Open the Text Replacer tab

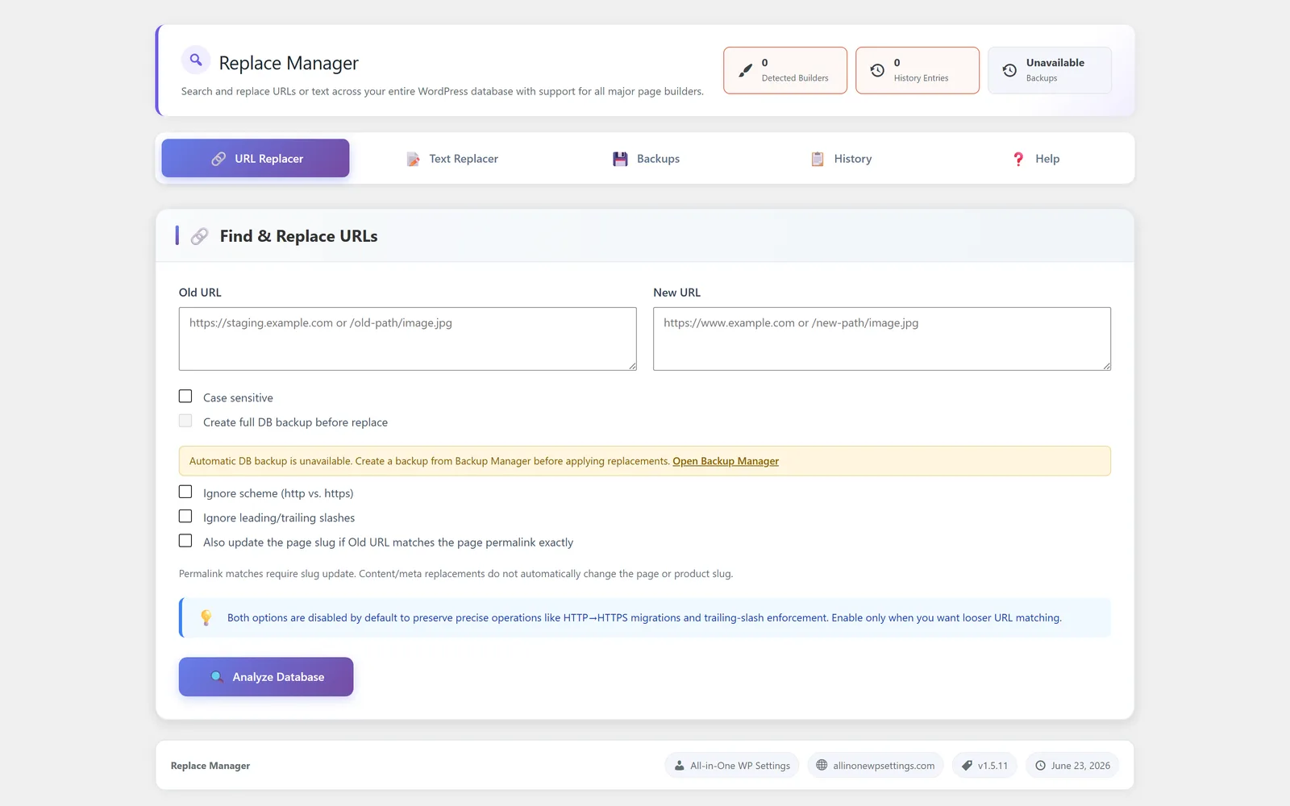(x=452, y=159)
